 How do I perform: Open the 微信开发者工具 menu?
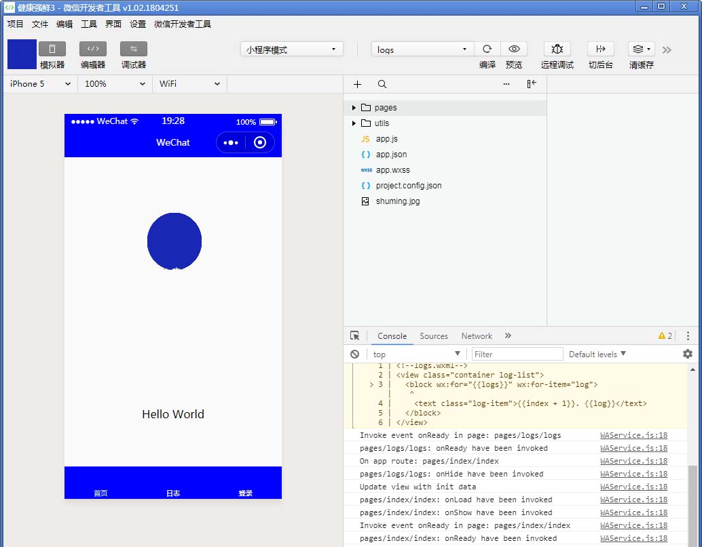point(183,24)
